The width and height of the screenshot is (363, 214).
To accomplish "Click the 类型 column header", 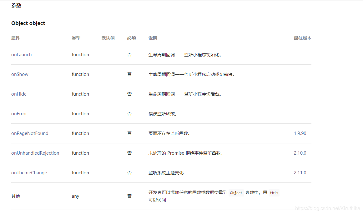I will [x=76, y=38].
